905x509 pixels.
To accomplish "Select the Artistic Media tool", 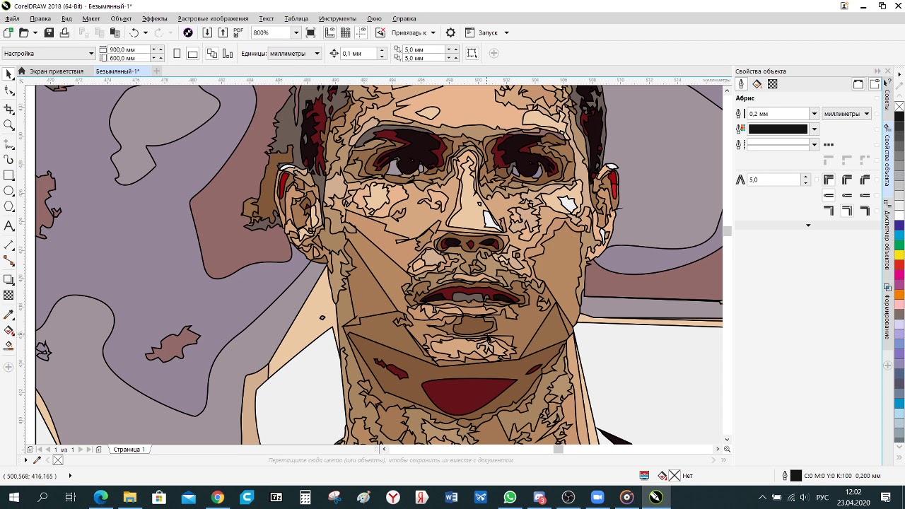I will [x=8, y=160].
